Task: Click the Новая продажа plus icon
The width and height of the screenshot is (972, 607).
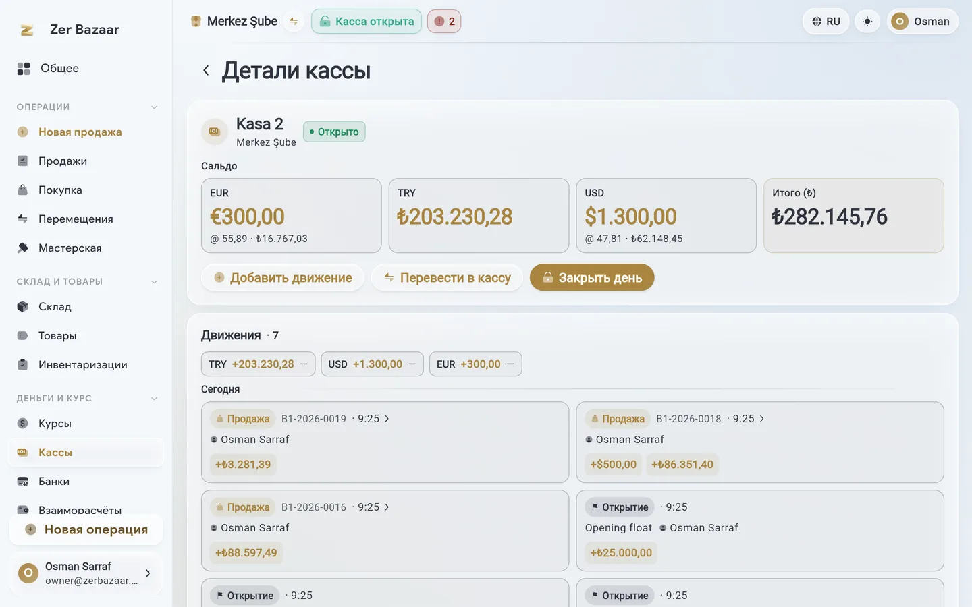Action: [23, 132]
